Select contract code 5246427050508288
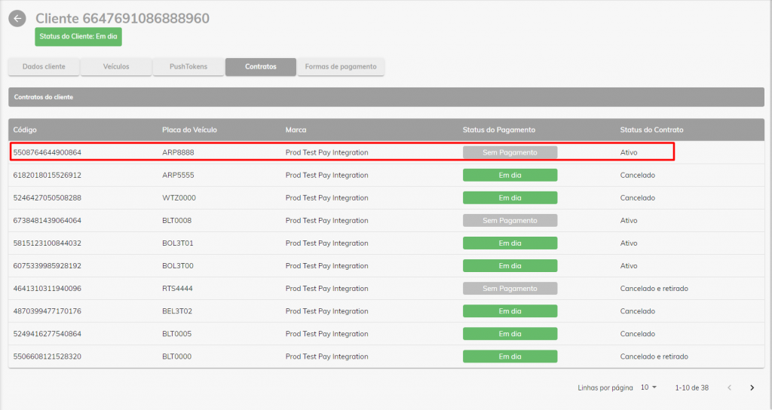The width and height of the screenshot is (772, 410). point(47,198)
